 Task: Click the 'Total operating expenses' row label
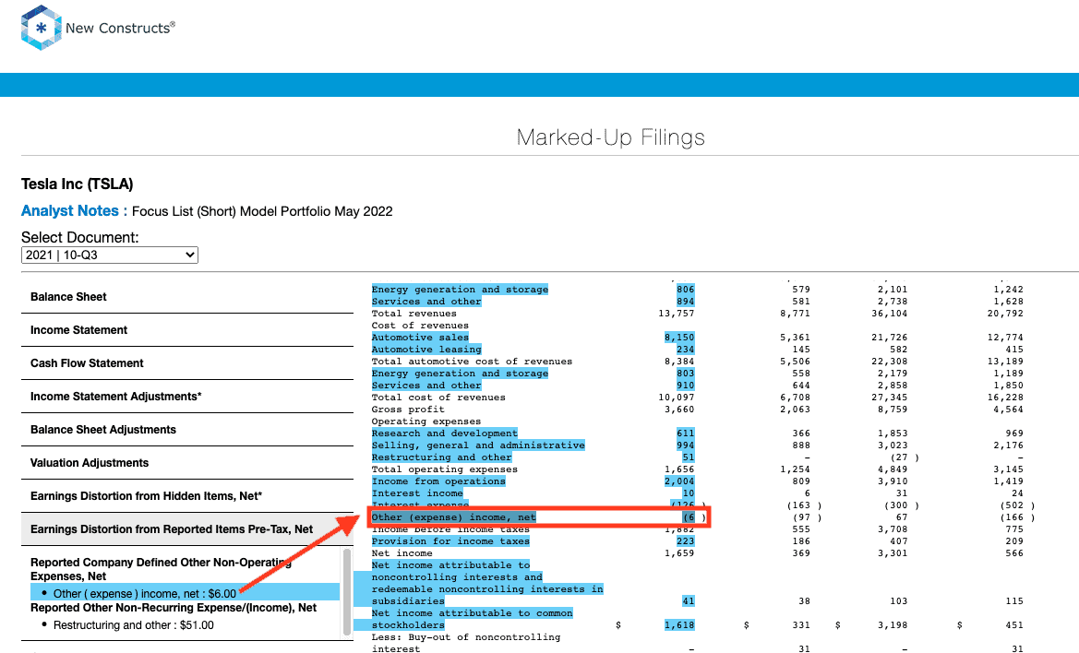445,469
